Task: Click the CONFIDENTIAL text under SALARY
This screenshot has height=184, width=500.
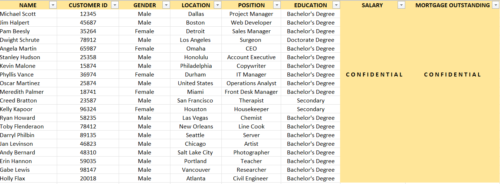Action: click(x=374, y=75)
